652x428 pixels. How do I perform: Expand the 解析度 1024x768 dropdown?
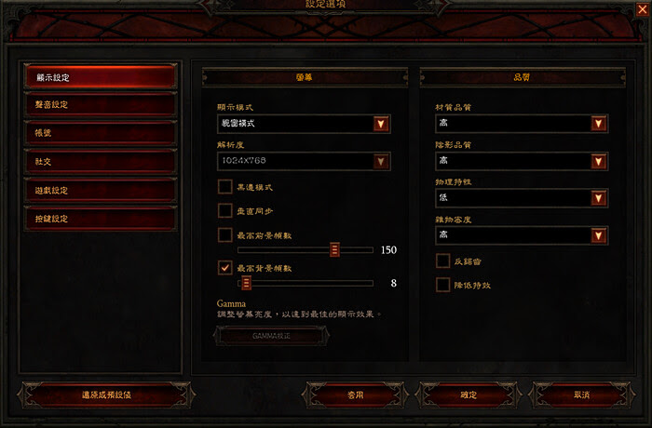(304, 161)
